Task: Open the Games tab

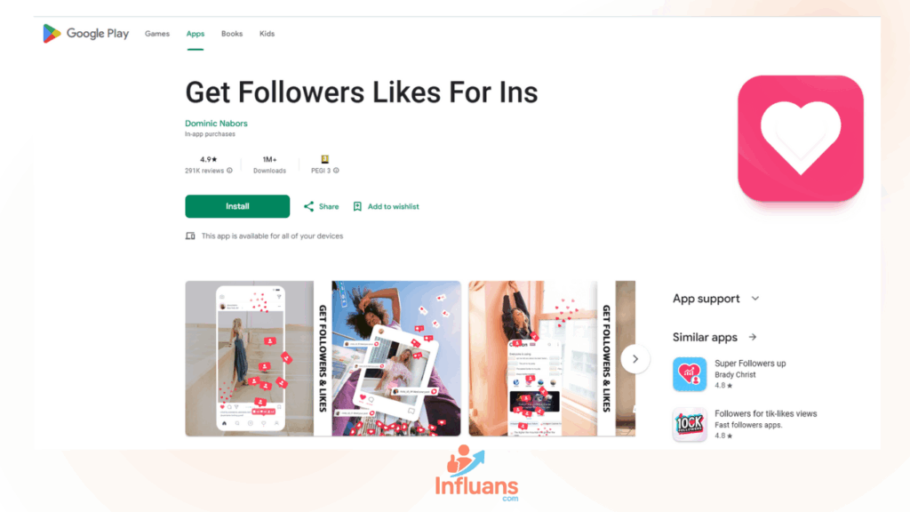Action: coord(157,34)
